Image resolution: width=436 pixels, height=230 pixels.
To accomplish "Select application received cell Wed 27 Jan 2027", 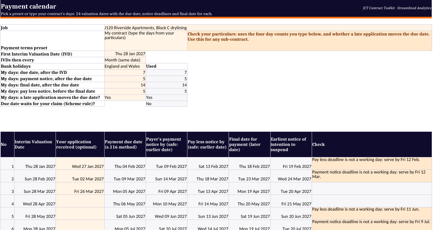I will tap(80, 164).
